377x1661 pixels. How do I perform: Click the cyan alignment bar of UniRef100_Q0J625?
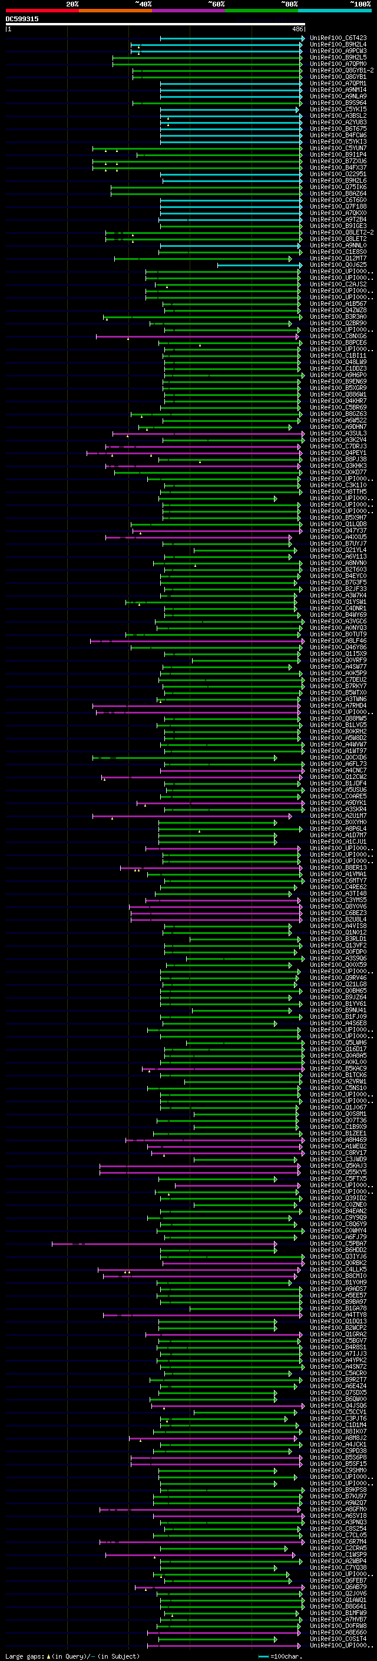(260, 265)
